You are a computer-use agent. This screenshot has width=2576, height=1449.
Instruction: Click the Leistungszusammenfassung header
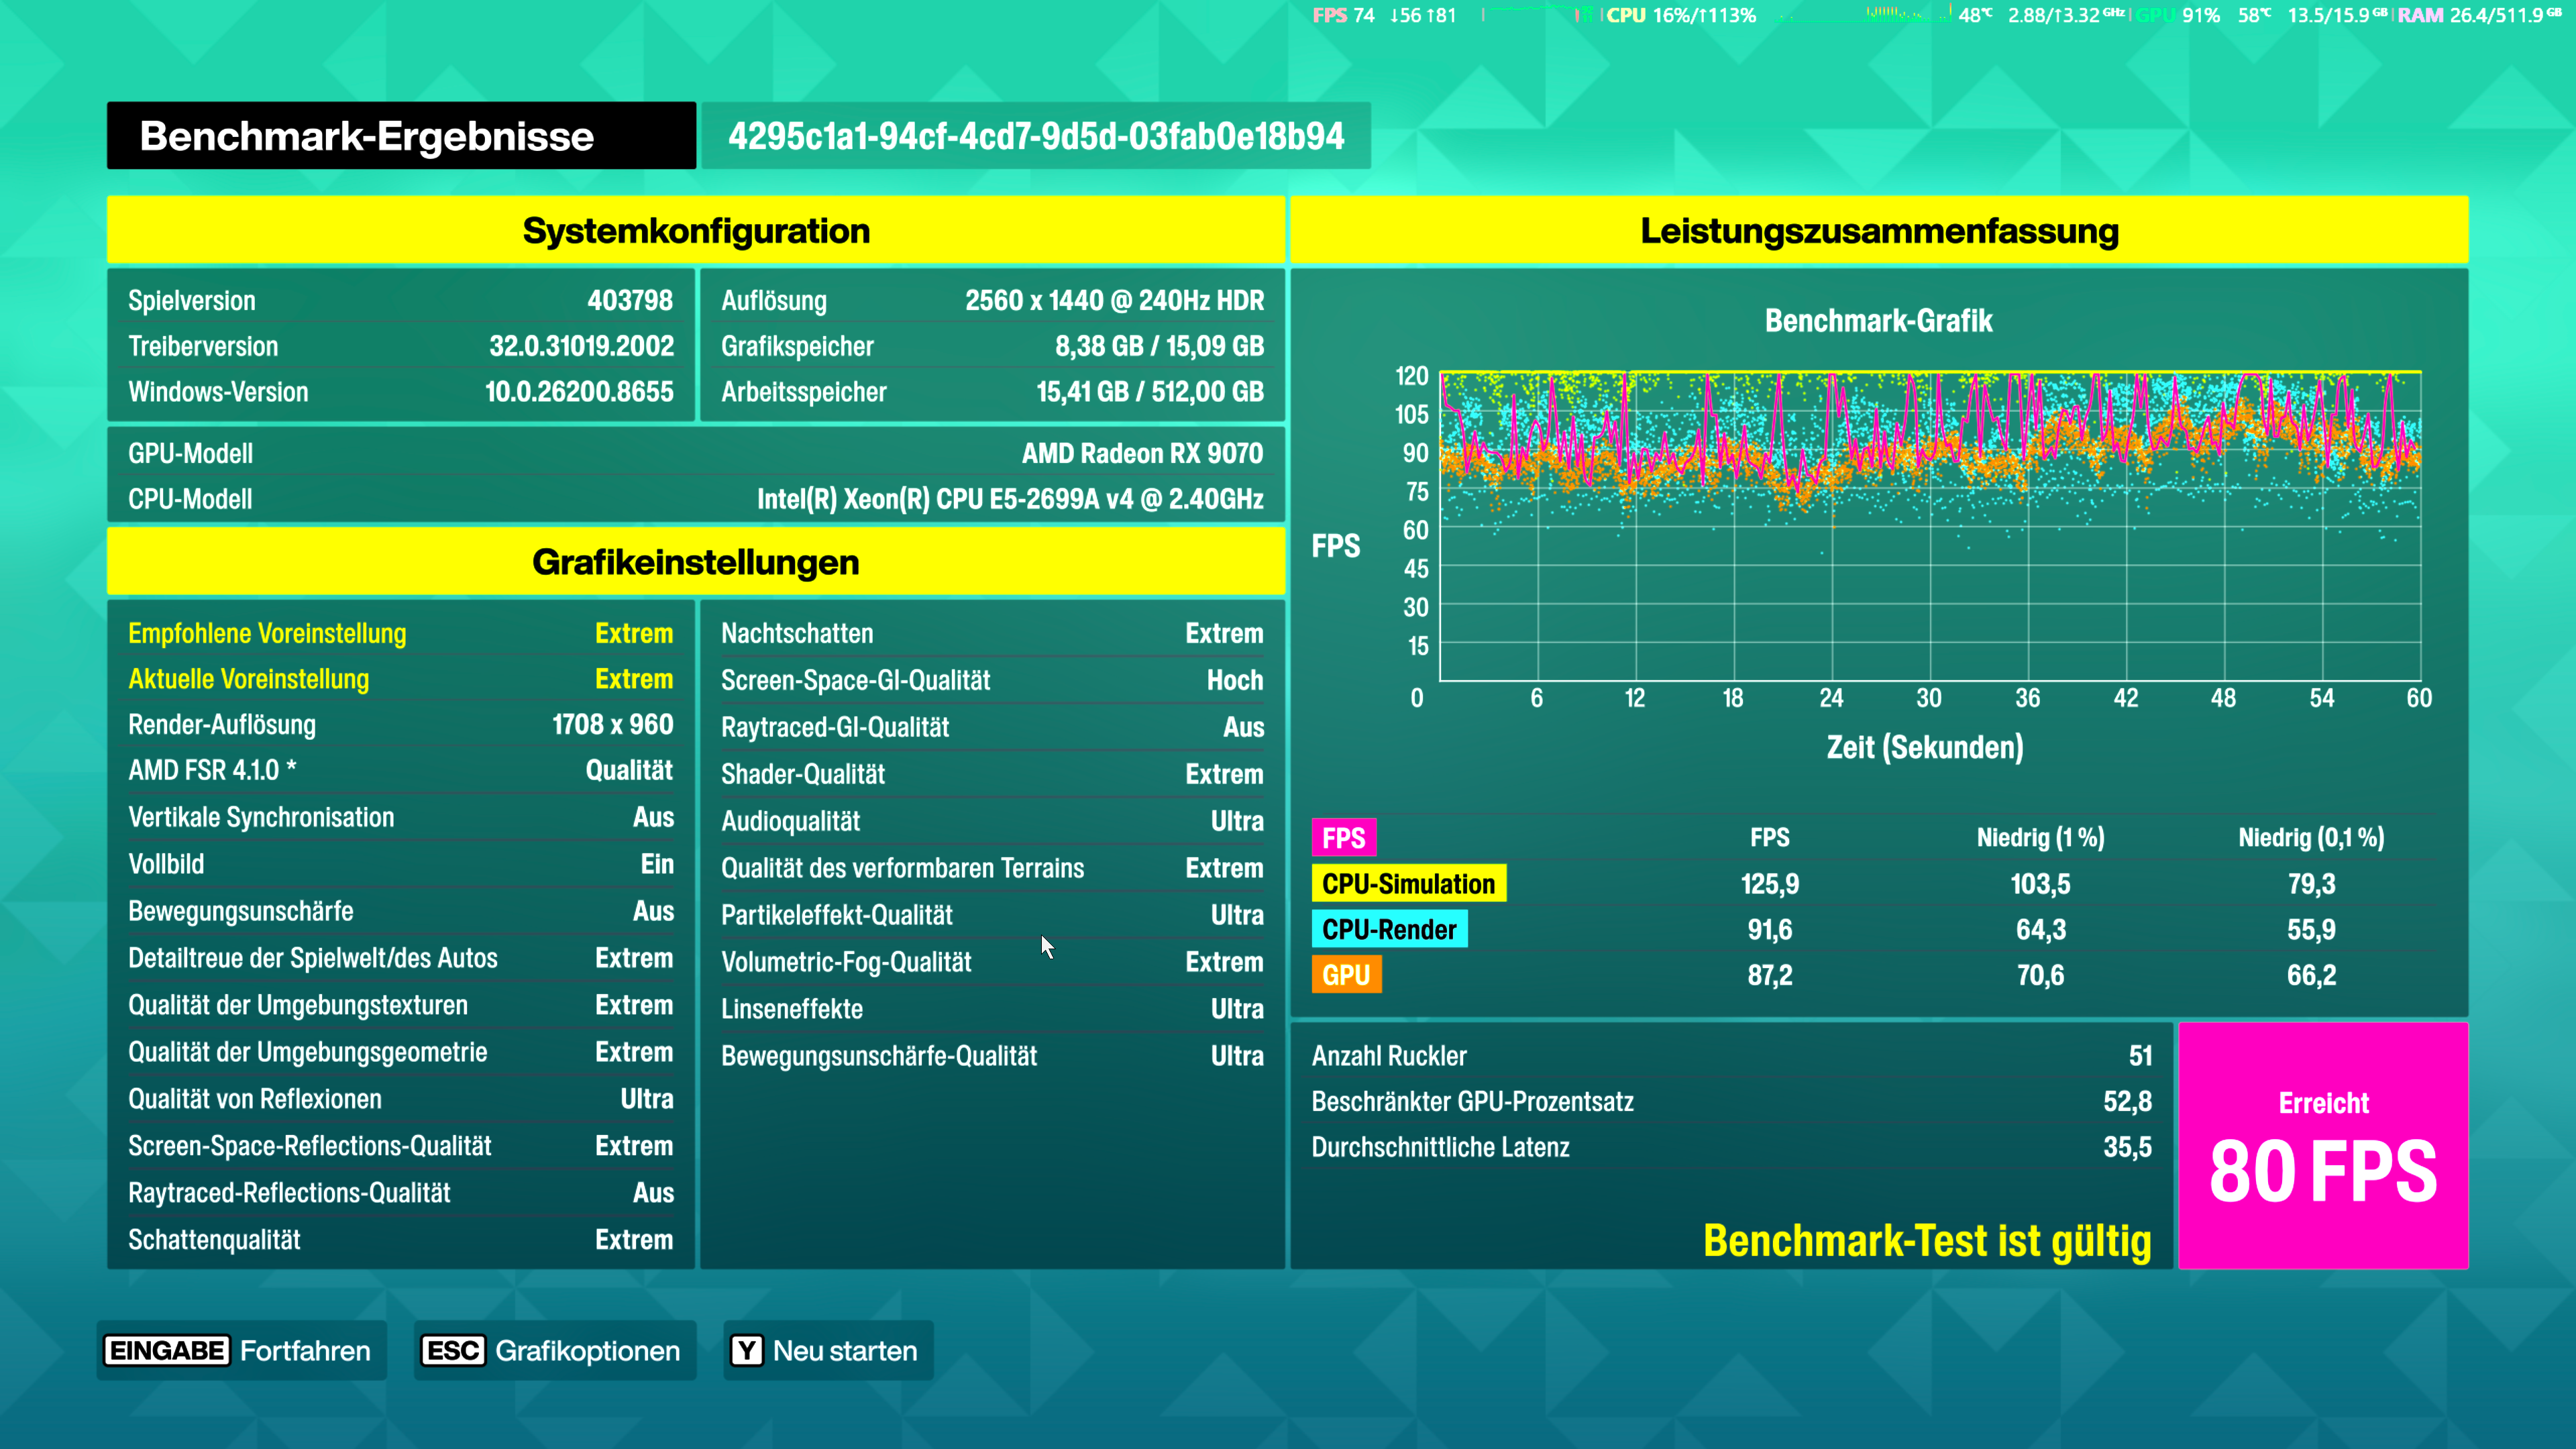coord(1879,230)
